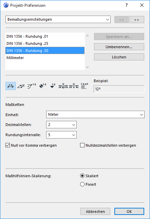Select the door/window dimensions icon
Viewport: 150px width, 219px height.
(63, 86)
